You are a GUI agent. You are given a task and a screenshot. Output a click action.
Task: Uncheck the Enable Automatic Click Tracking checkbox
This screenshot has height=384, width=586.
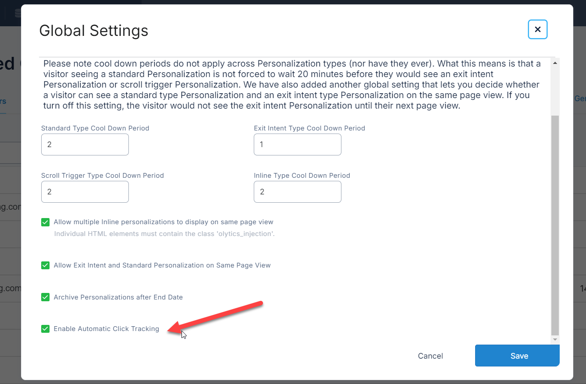45,329
